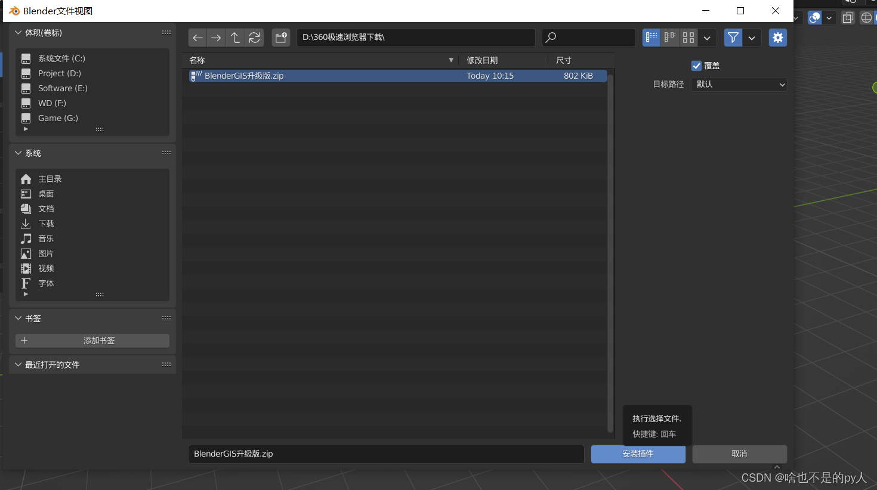Grab 书签 panel drag handle dots
This screenshot has height=490, width=877.
166,318
